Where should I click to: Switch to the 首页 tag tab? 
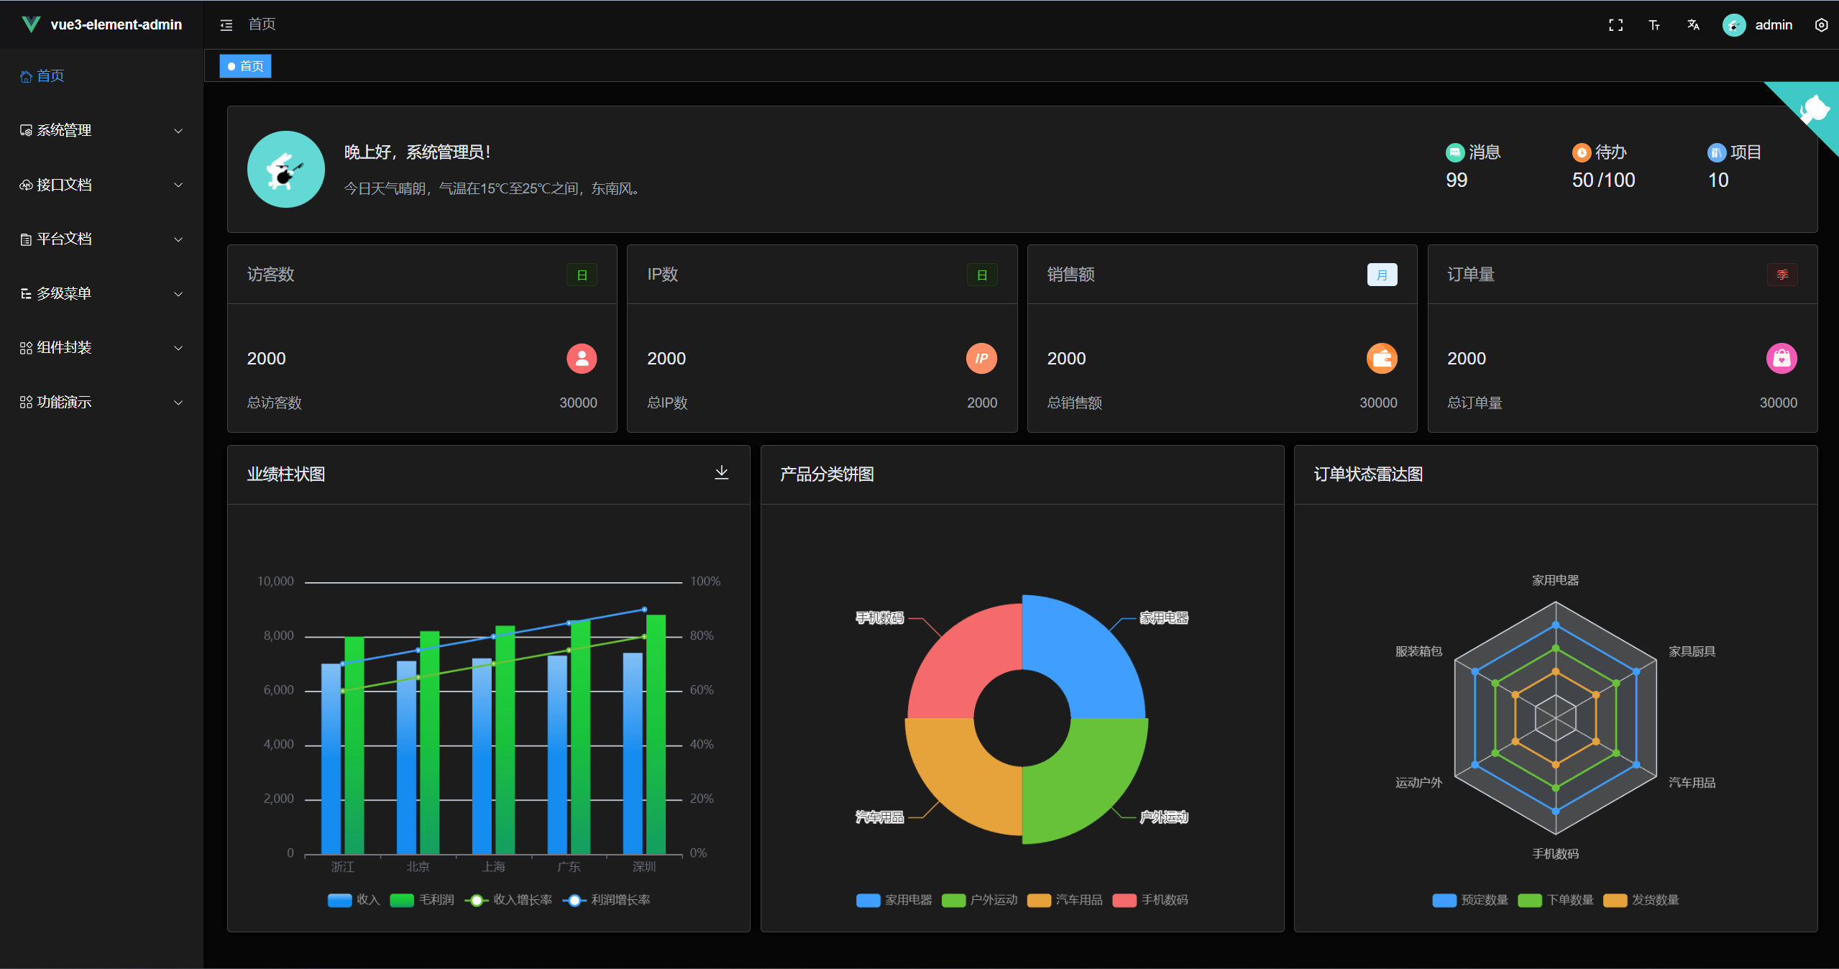[x=246, y=66]
